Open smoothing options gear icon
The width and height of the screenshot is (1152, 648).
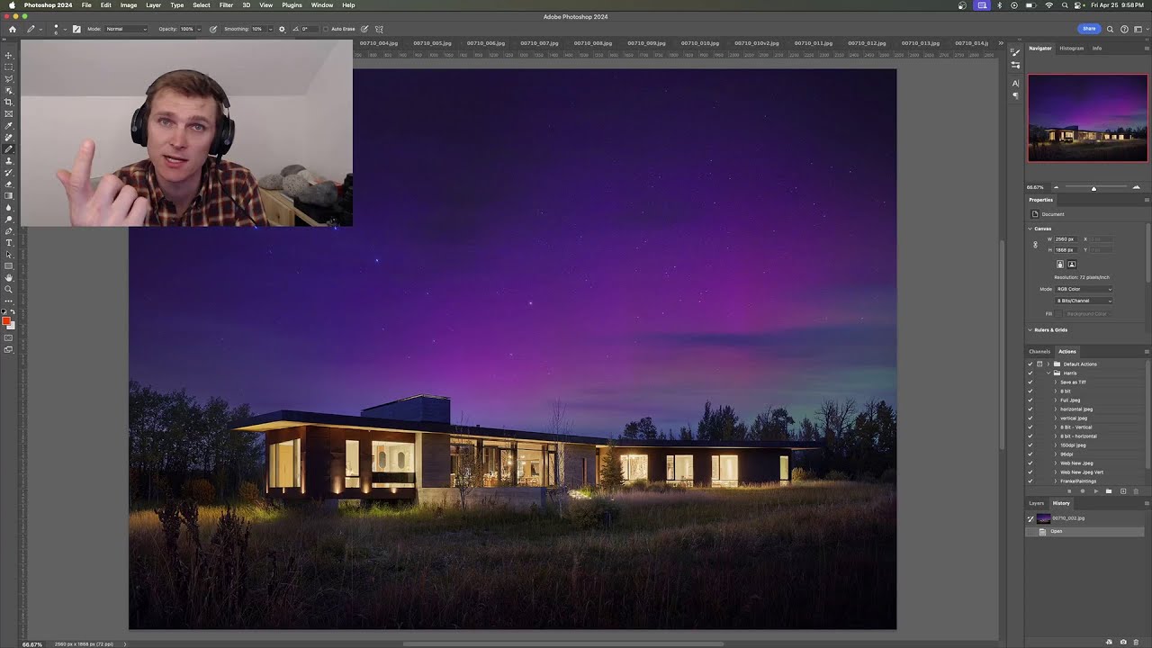tap(282, 29)
